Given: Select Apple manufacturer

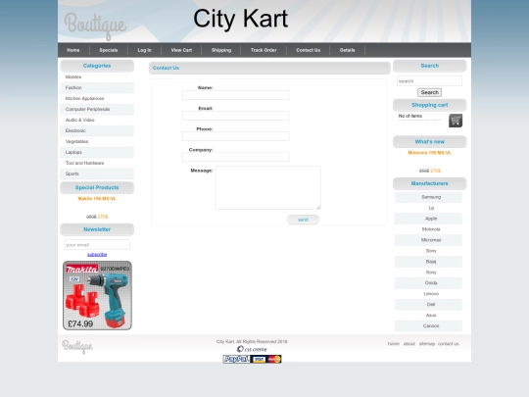Looking at the screenshot, I should (x=428, y=219).
